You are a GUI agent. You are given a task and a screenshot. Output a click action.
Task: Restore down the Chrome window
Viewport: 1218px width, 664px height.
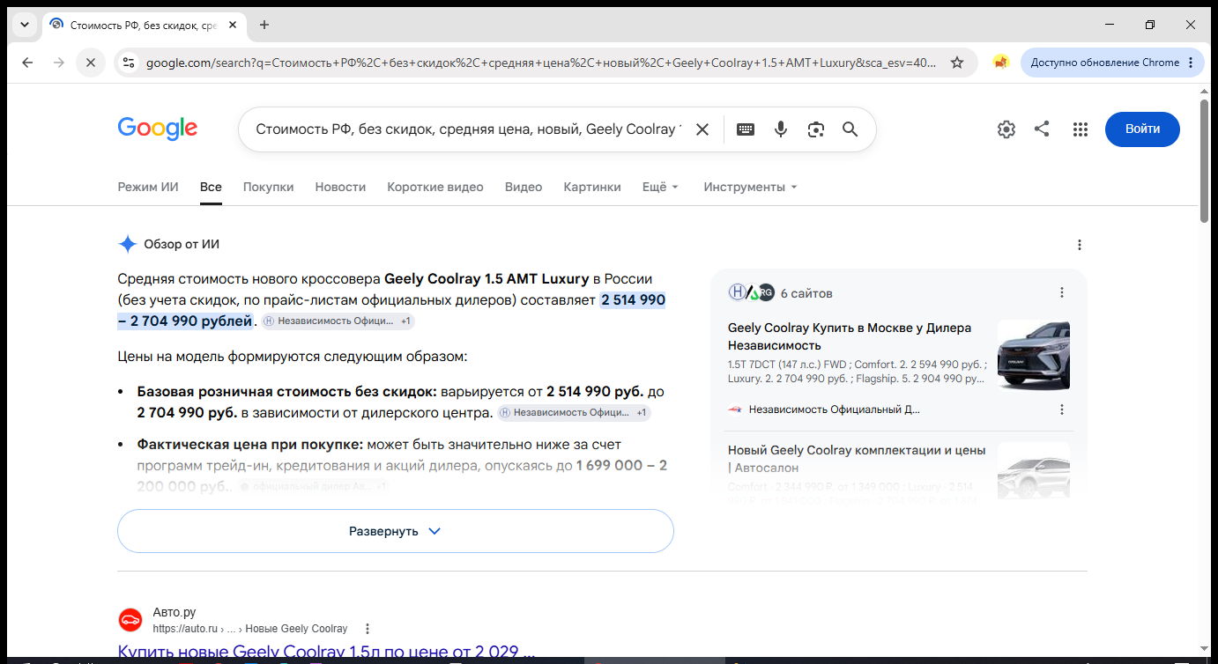1150,25
